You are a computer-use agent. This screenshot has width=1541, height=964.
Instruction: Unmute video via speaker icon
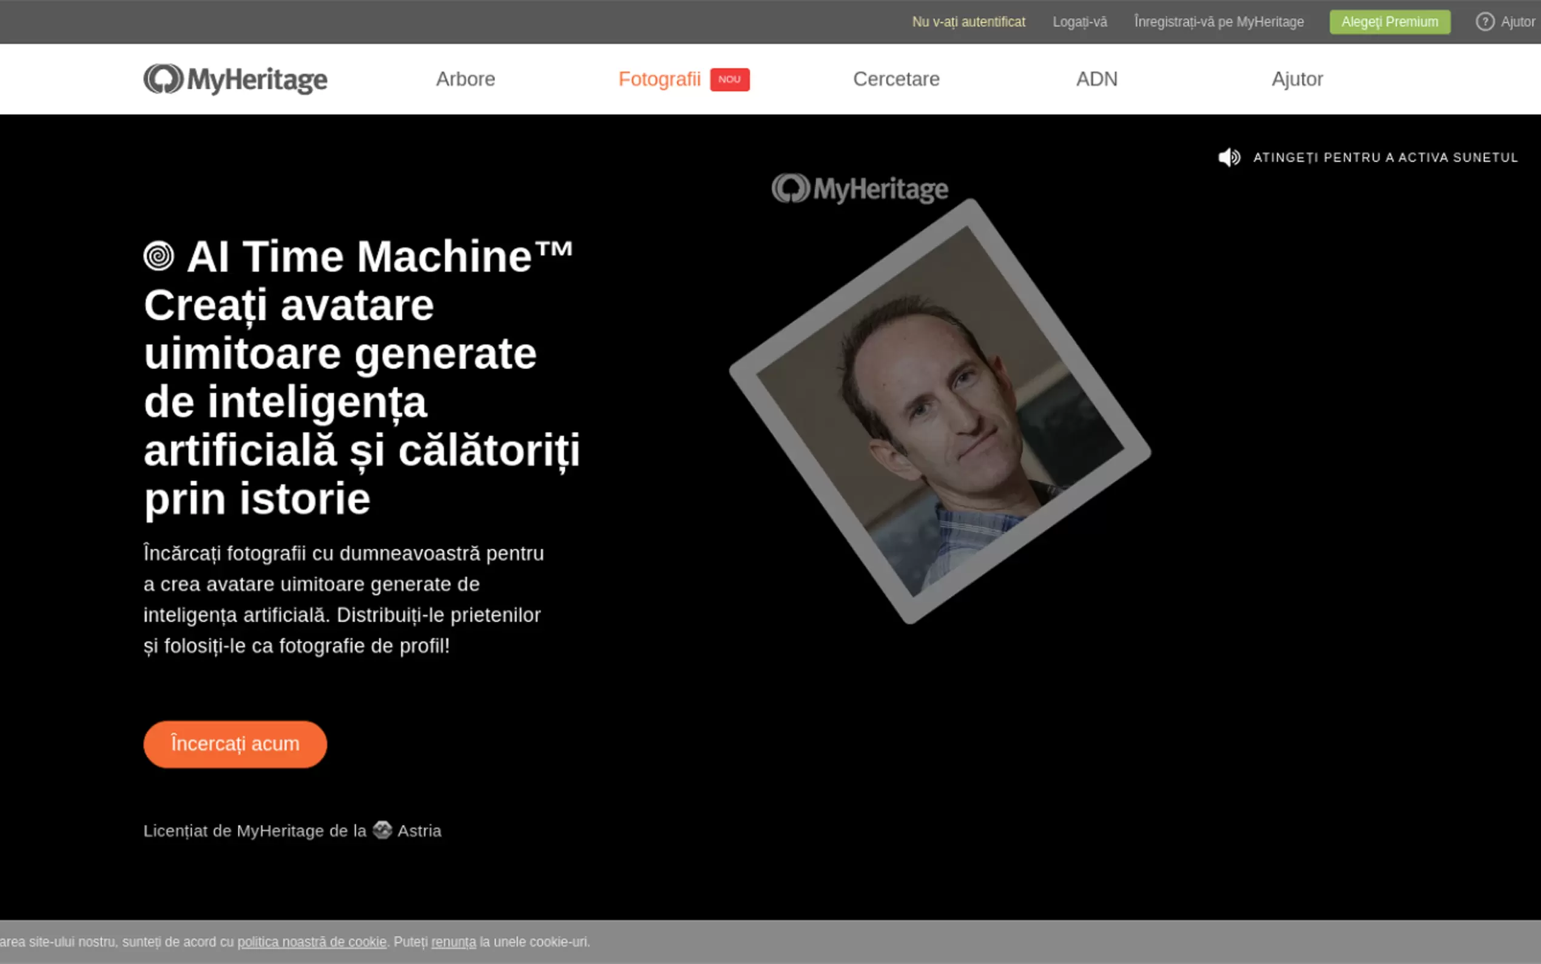(x=1229, y=157)
